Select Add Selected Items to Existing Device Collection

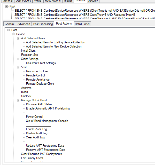[56, 42]
